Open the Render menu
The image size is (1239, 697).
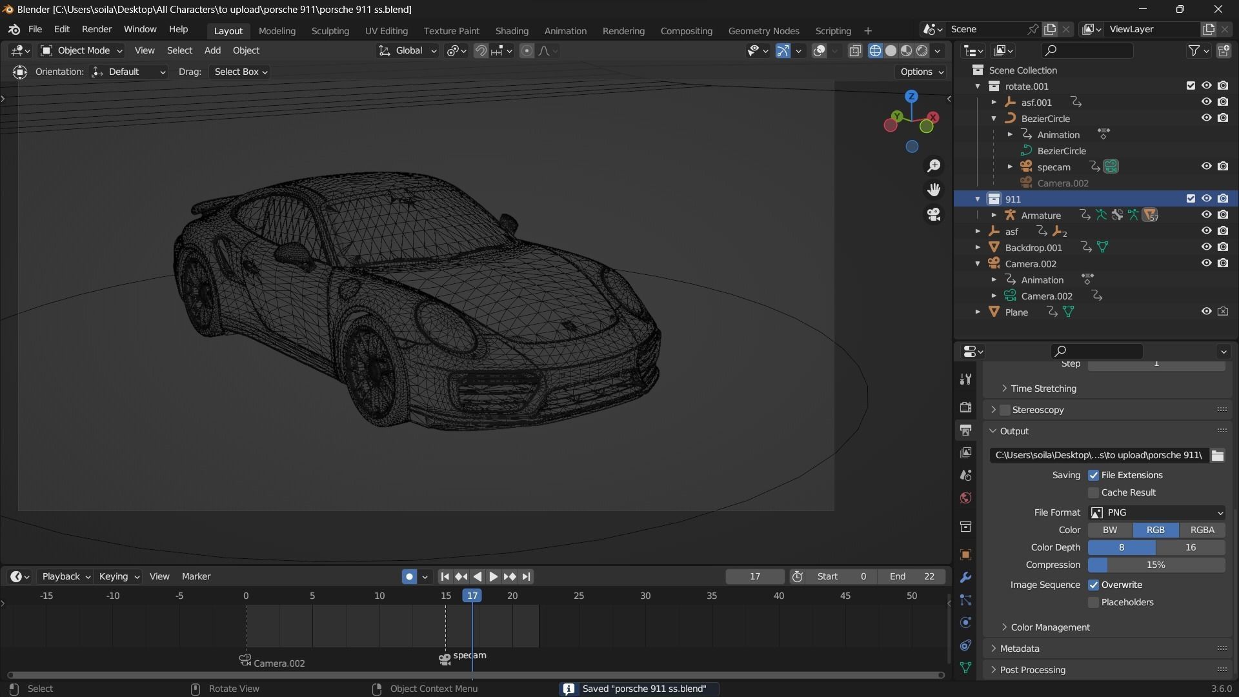97,30
